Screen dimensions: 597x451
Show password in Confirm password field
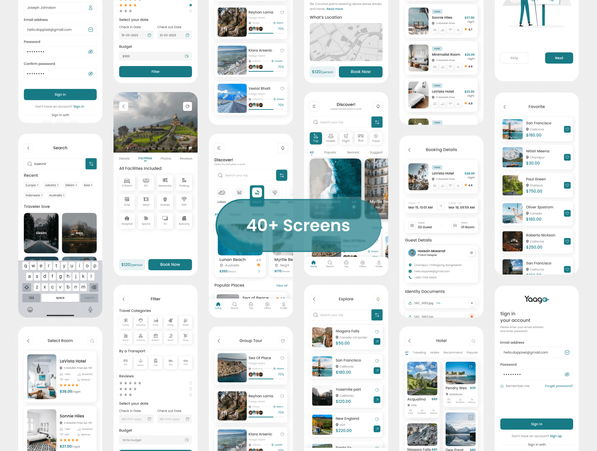pos(90,74)
